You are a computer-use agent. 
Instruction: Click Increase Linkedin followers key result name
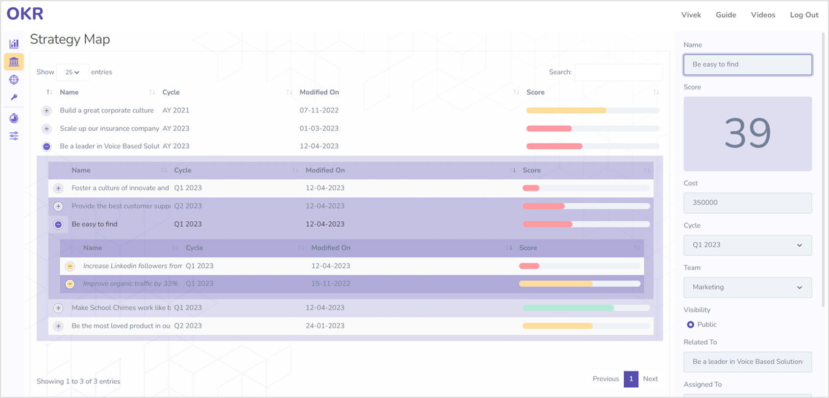tap(132, 266)
